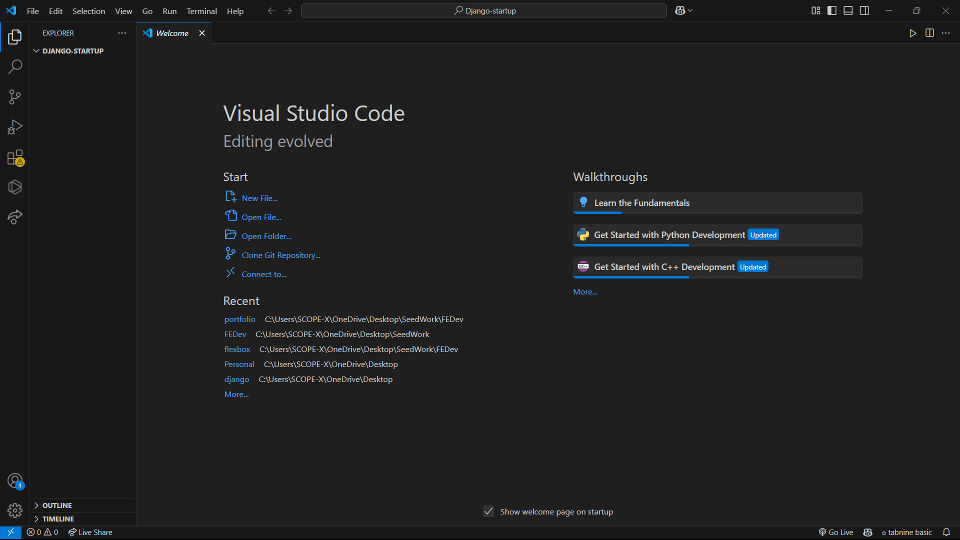
Task: Open the Edit menu
Action: pyautogui.click(x=55, y=11)
